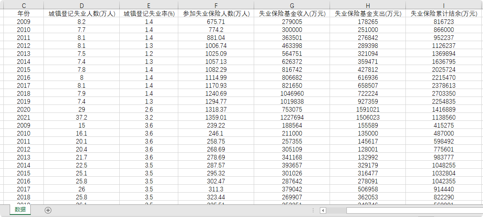Select the cell containing 279005

(292, 21)
